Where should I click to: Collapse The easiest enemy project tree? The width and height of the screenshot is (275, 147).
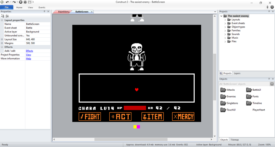tap(221, 16)
